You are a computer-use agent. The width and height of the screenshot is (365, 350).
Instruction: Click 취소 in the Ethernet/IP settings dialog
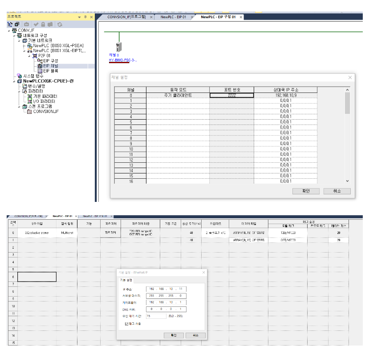pos(195,335)
